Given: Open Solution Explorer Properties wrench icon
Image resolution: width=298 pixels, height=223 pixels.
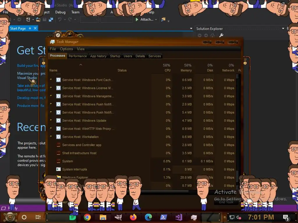Looking at the screenshot, I should click(221, 35).
